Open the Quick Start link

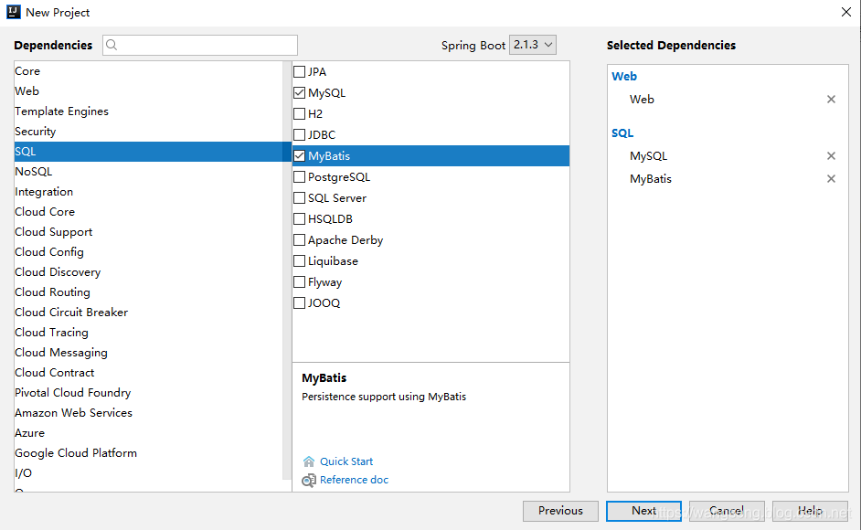pyautogui.click(x=346, y=461)
